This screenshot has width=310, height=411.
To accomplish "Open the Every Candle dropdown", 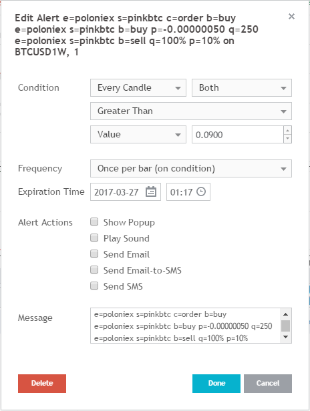I will click(x=138, y=88).
